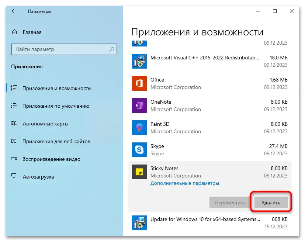Click the OneNote app icon

tap(139, 106)
